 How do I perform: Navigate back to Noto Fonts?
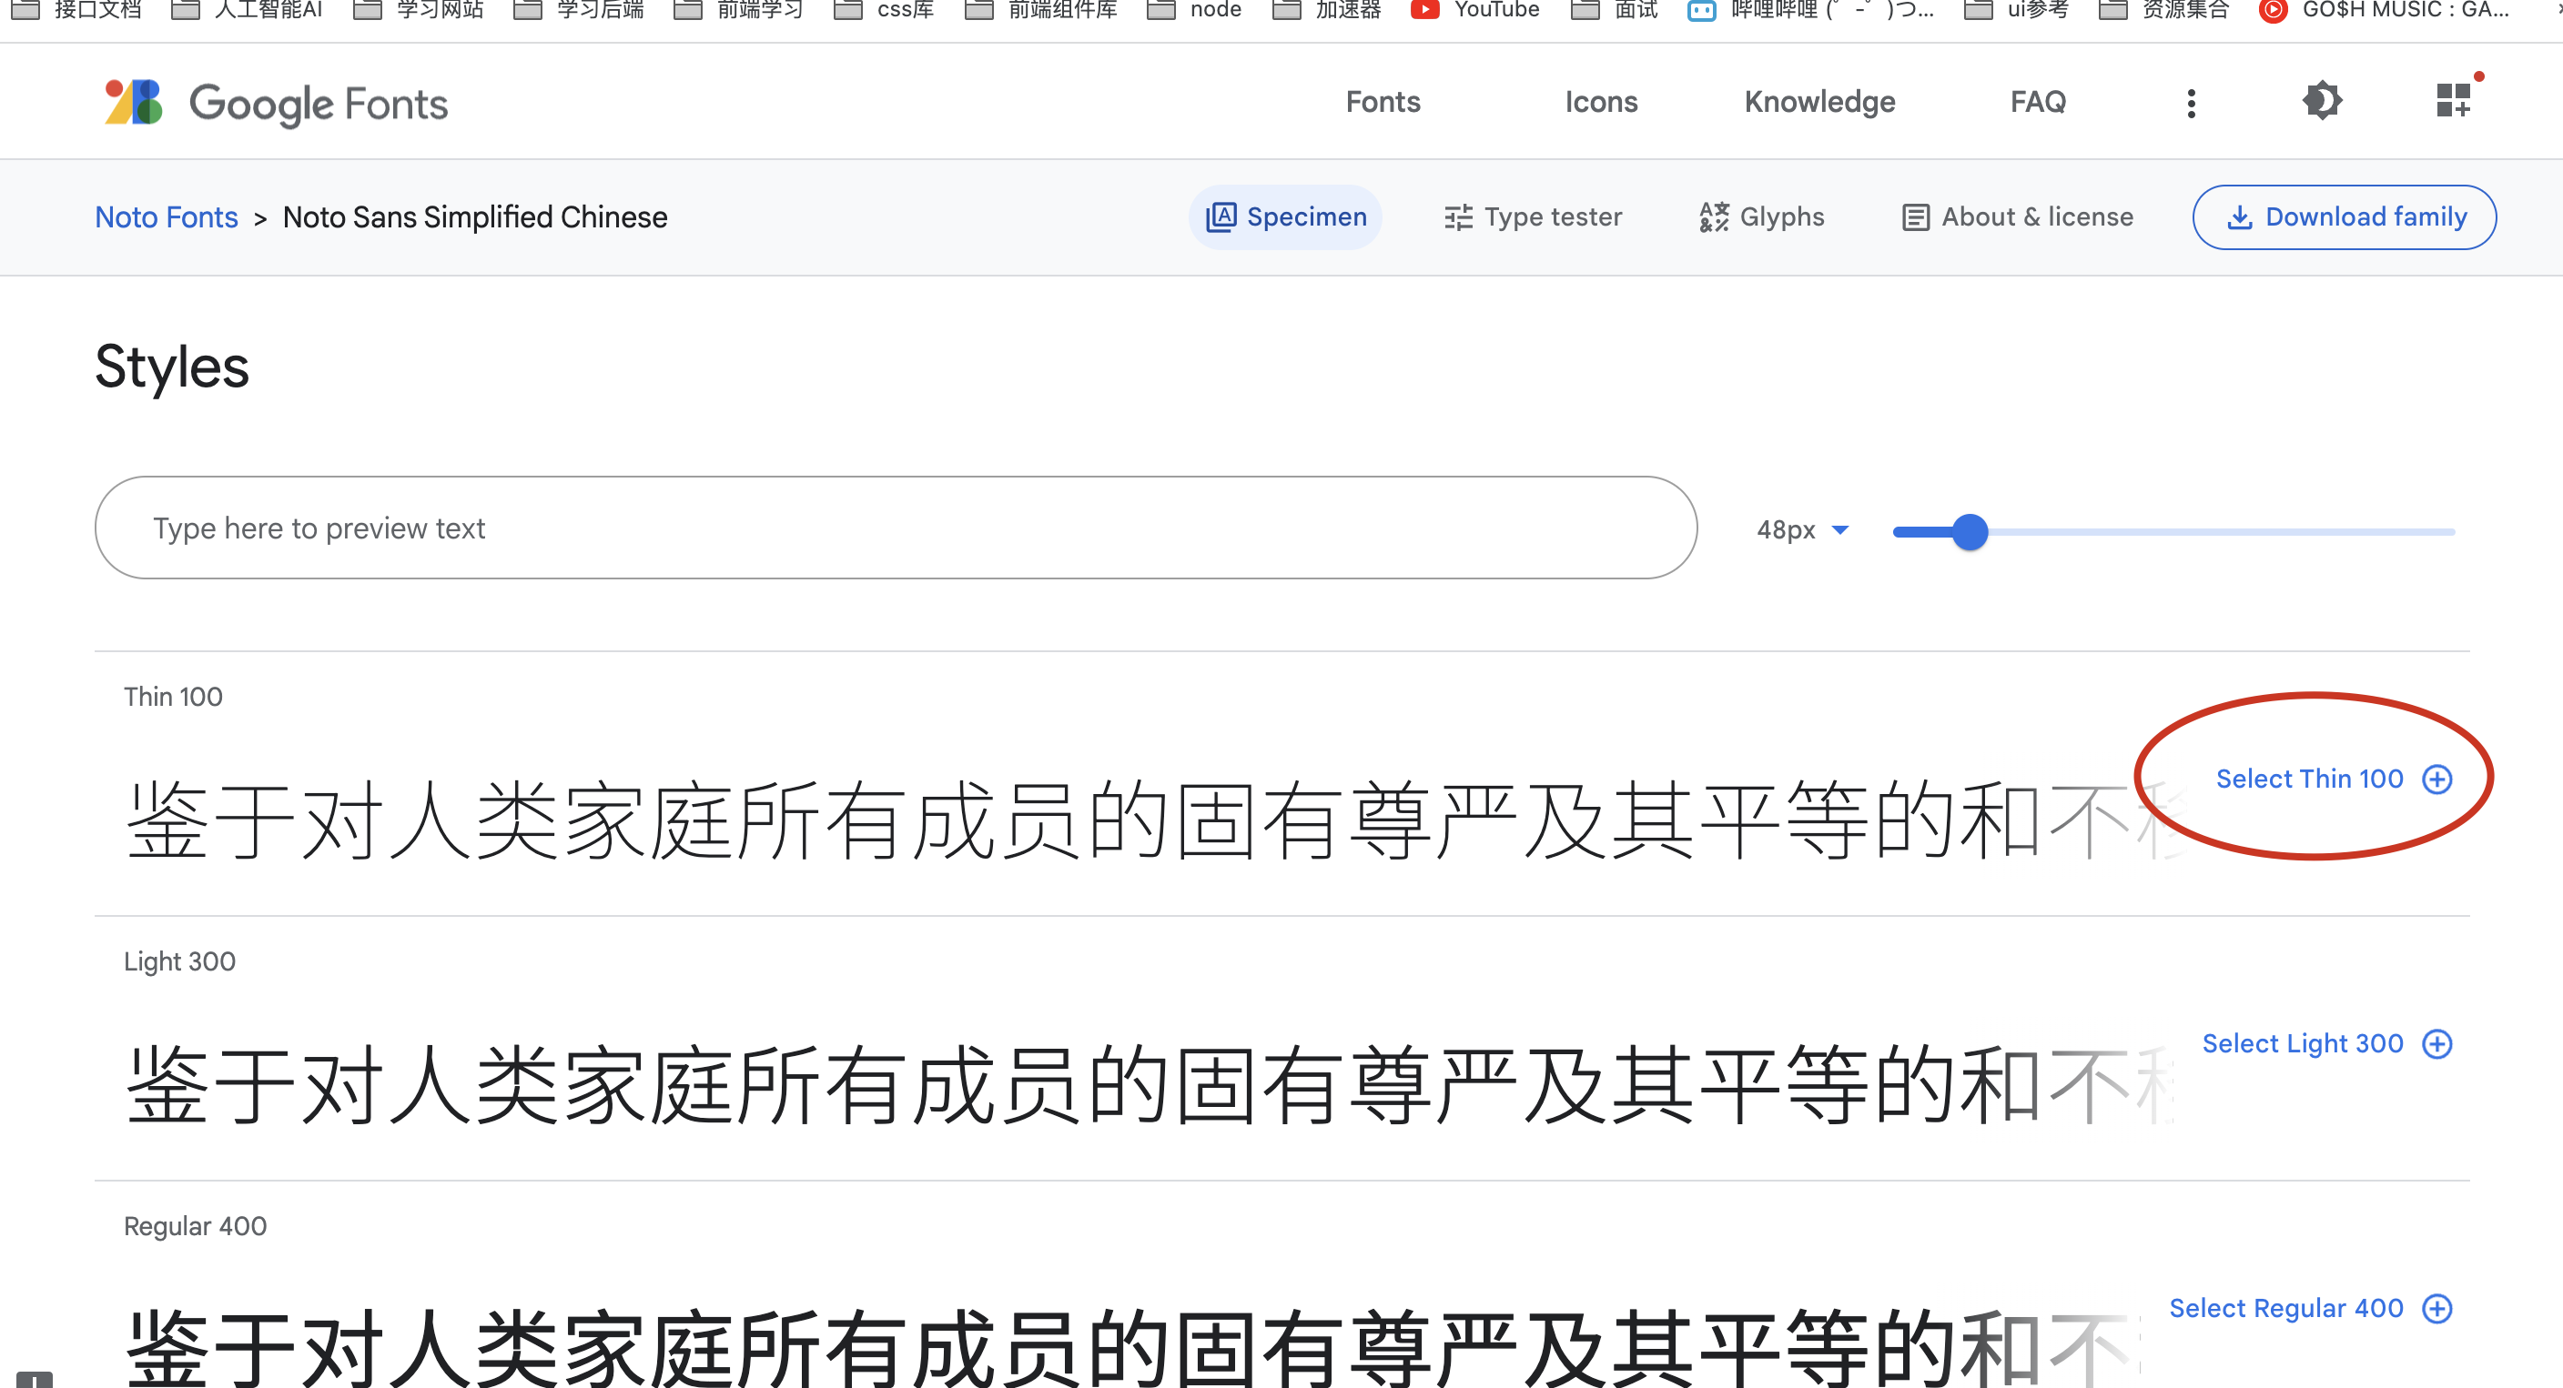(167, 216)
